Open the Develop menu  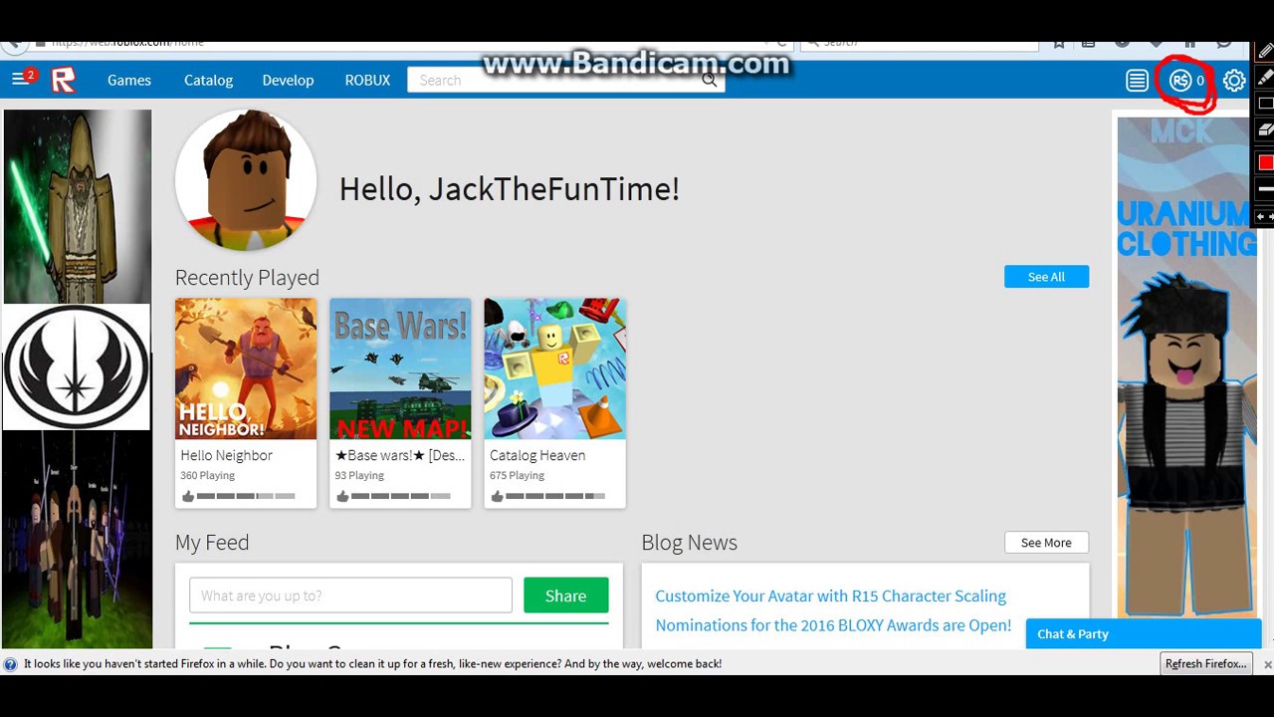coord(288,80)
